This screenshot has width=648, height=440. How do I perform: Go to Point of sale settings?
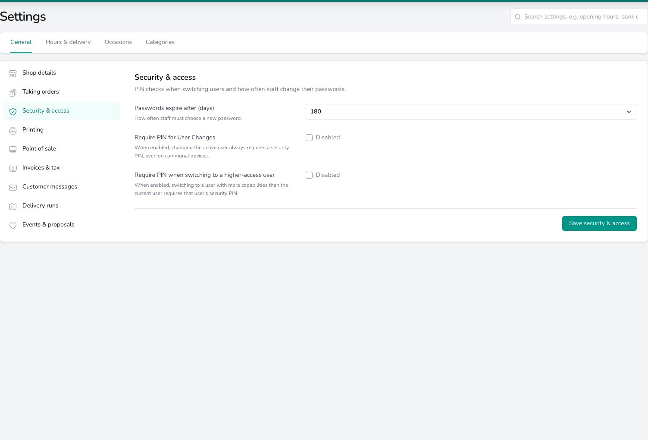click(x=62, y=149)
